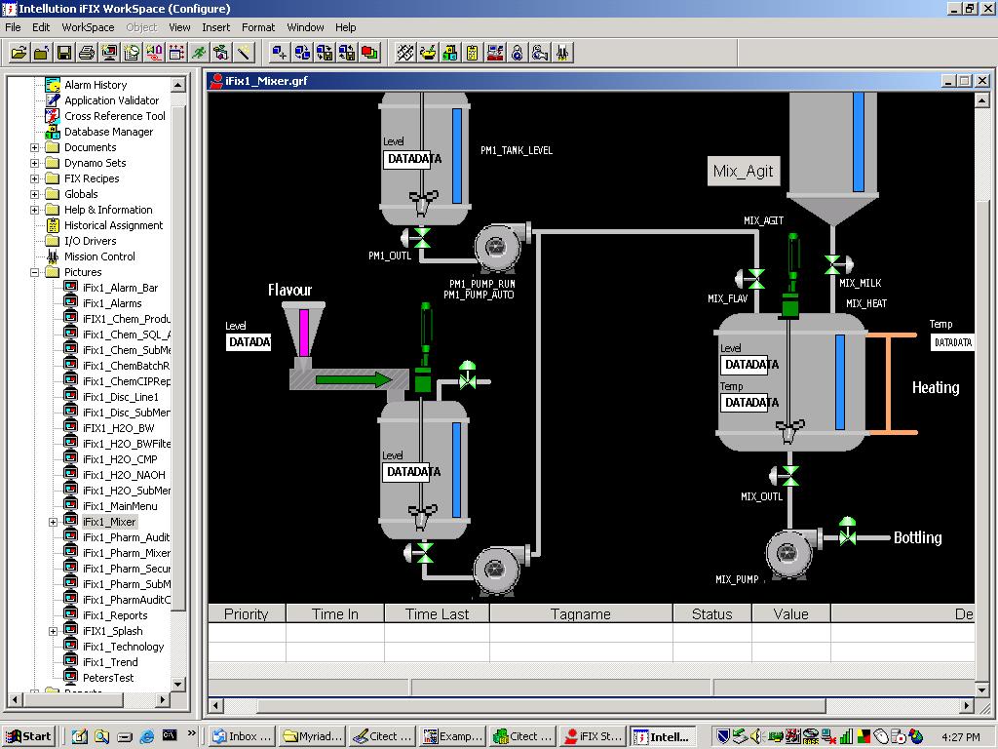Viewport: 998px width, 749px height.
Task: Click the folder-with-up-arrow toolbar icon
Action: click(x=41, y=53)
